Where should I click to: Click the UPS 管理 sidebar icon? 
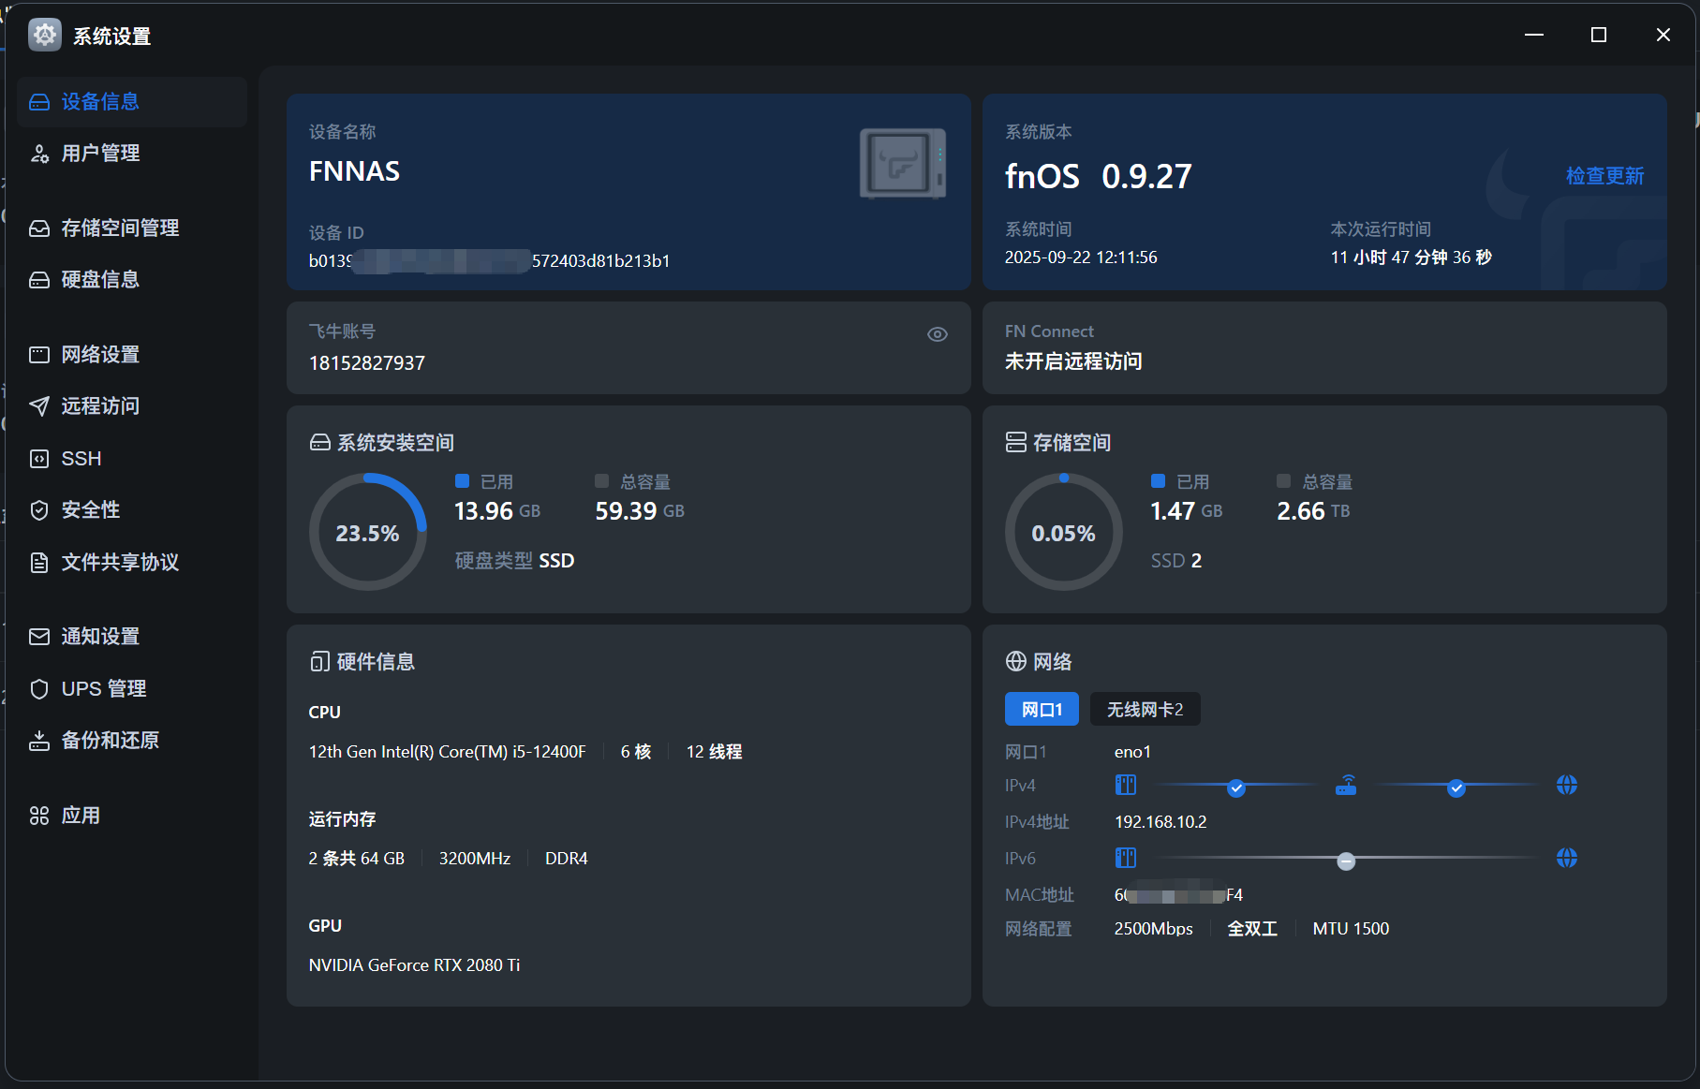[39, 689]
